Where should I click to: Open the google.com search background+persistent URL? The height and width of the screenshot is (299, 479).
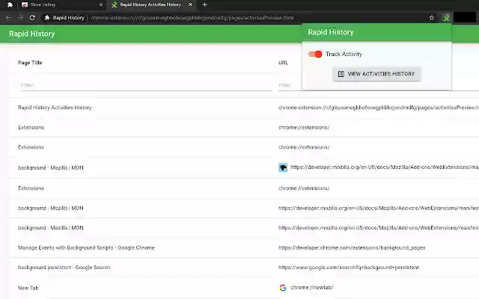pos(349,268)
